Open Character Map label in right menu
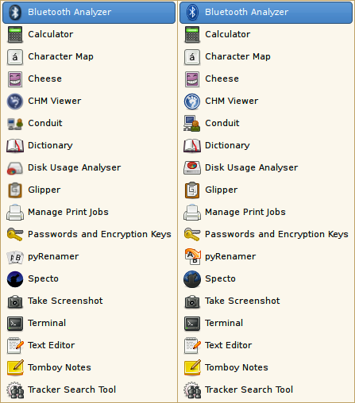Viewport: 355px width, 403px height. (237, 57)
